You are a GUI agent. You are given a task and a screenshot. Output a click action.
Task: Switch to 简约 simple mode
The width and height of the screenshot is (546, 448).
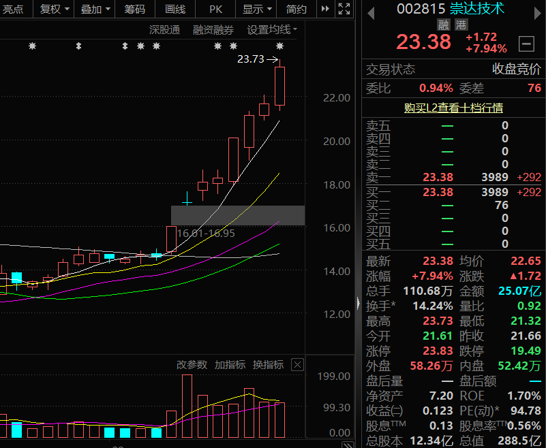(x=297, y=9)
